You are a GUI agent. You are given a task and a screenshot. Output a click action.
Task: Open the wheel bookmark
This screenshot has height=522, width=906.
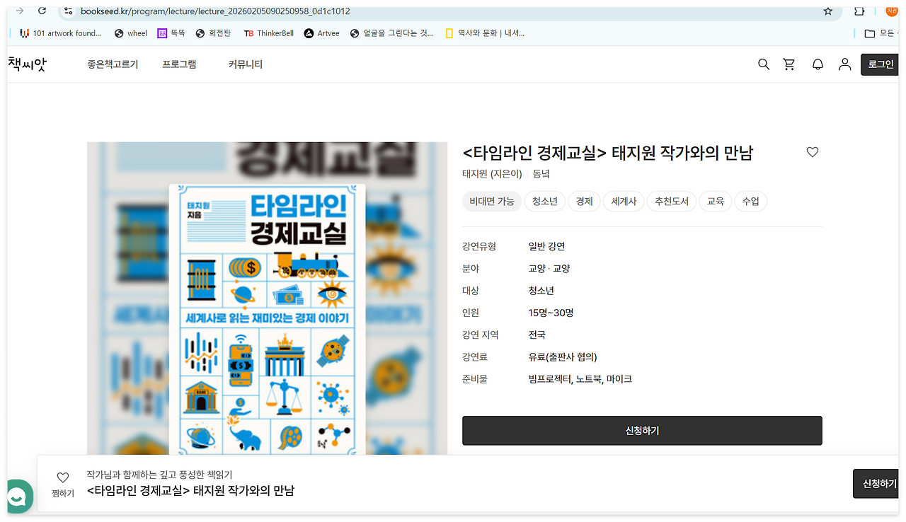tap(131, 33)
